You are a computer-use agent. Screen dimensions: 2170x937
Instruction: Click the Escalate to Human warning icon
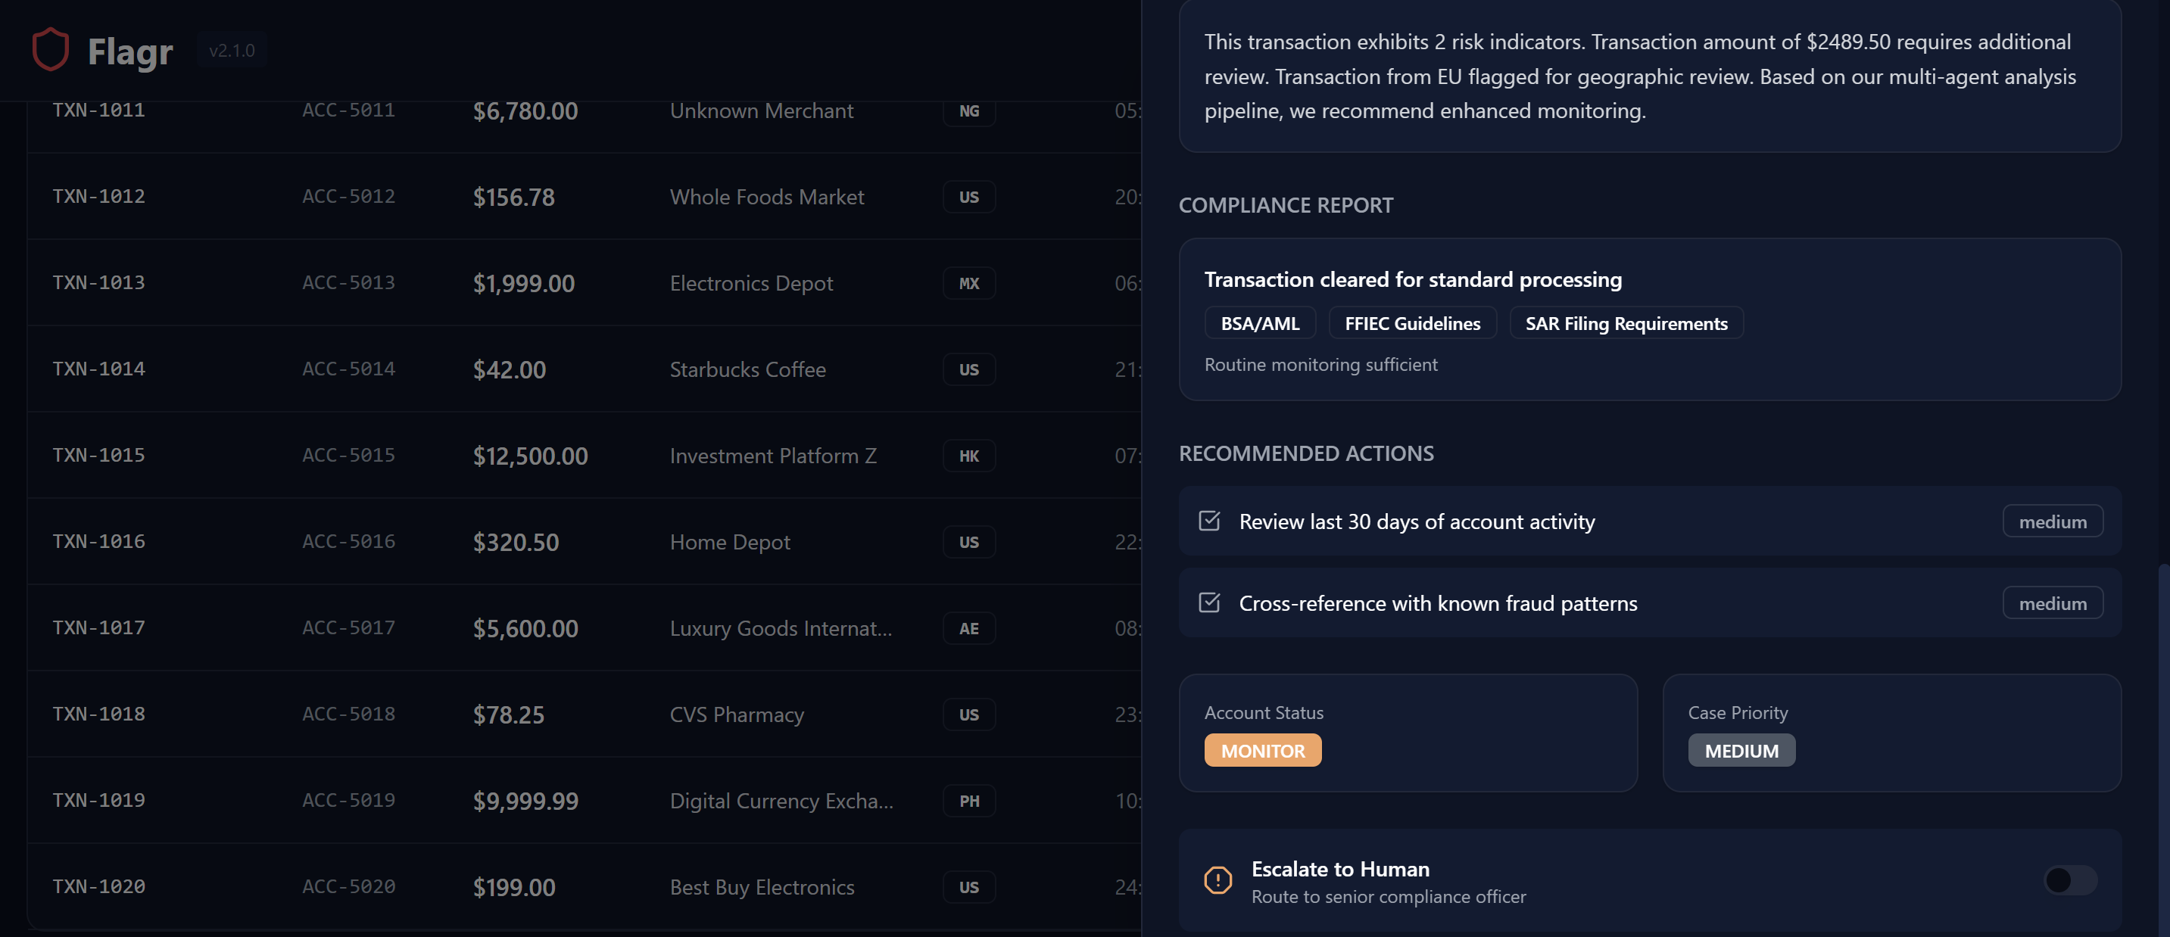[x=1218, y=880]
